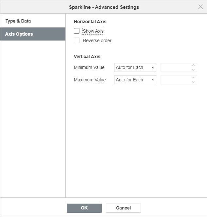
Task: Close the Sparkline Advanced Settings dialog
Action: (x=200, y=7)
